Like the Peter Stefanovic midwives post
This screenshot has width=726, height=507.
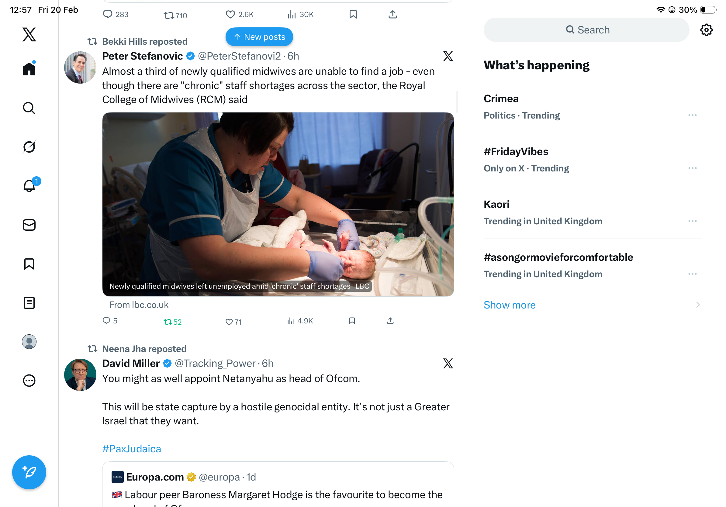click(x=229, y=322)
